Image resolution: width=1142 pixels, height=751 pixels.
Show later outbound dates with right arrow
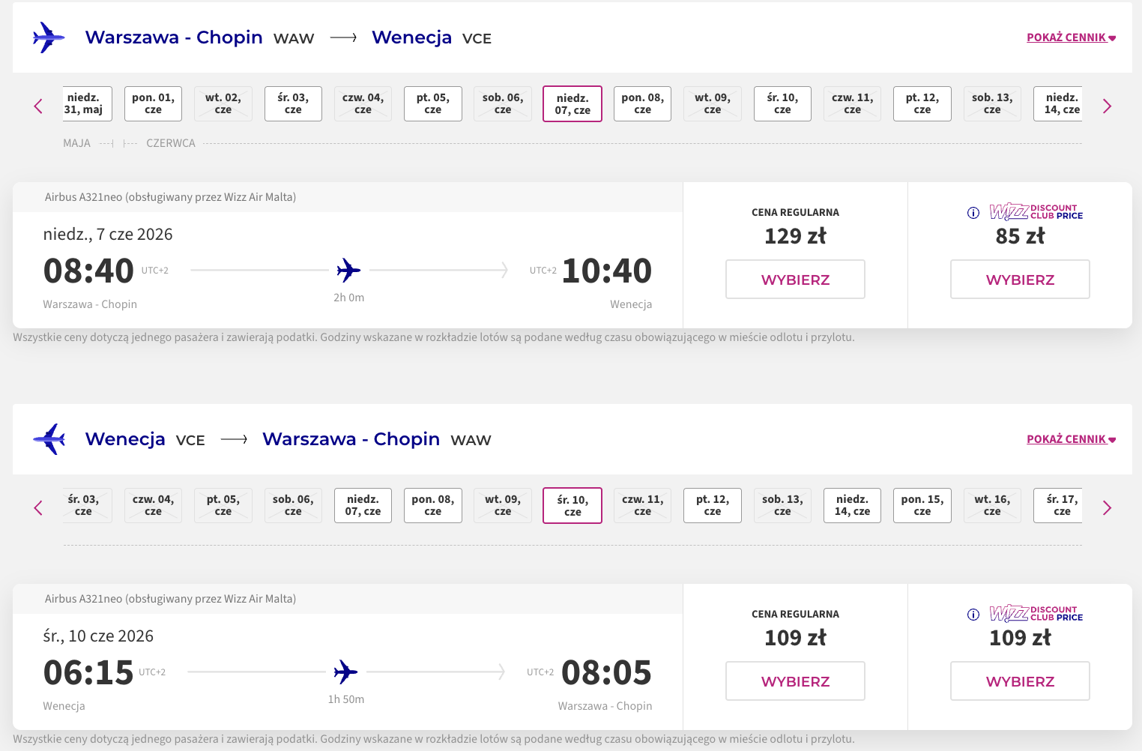click(1107, 106)
